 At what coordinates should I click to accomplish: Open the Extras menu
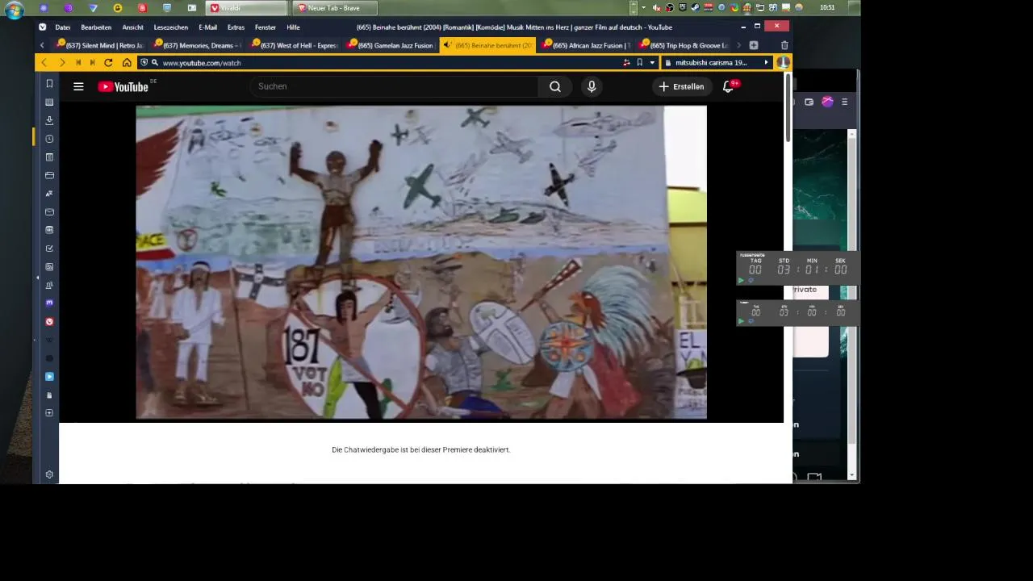pyautogui.click(x=236, y=27)
